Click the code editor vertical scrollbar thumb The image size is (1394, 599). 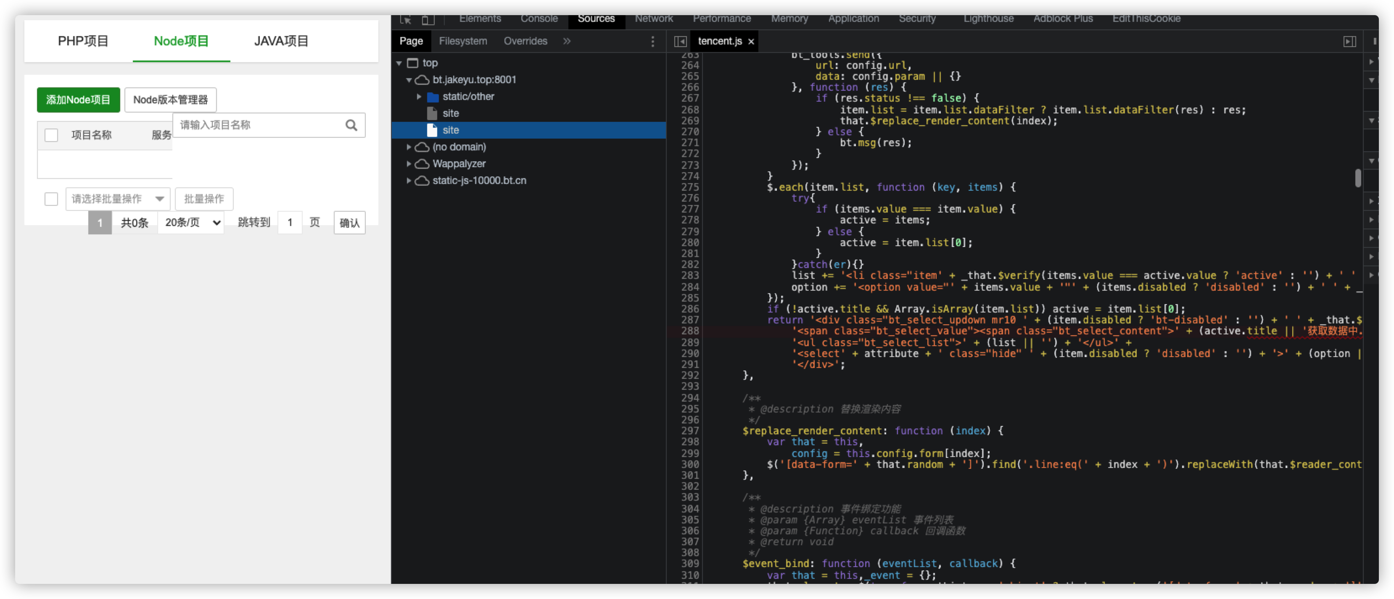click(x=1358, y=179)
